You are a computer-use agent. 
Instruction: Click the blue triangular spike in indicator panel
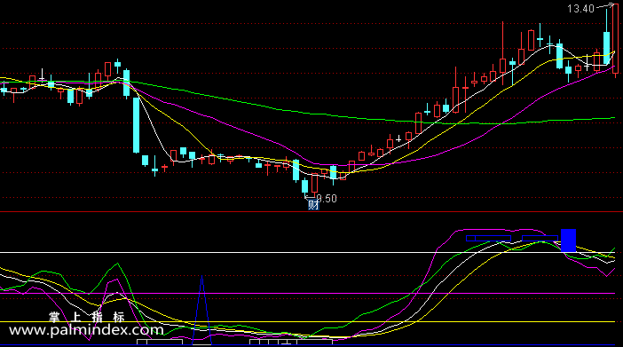pyautogui.click(x=201, y=310)
